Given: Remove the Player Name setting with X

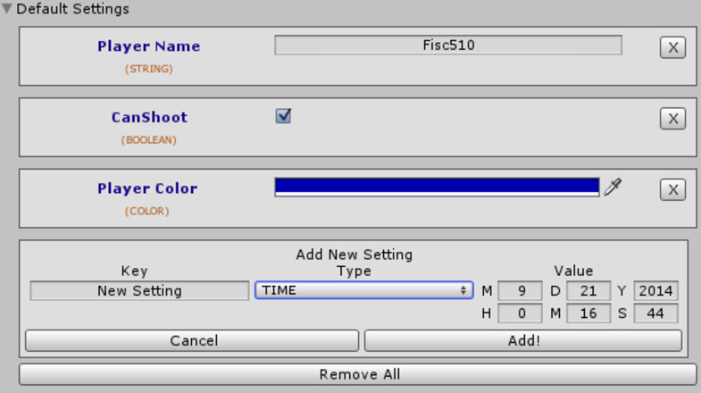Looking at the screenshot, I should pyautogui.click(x=672, y=47).
